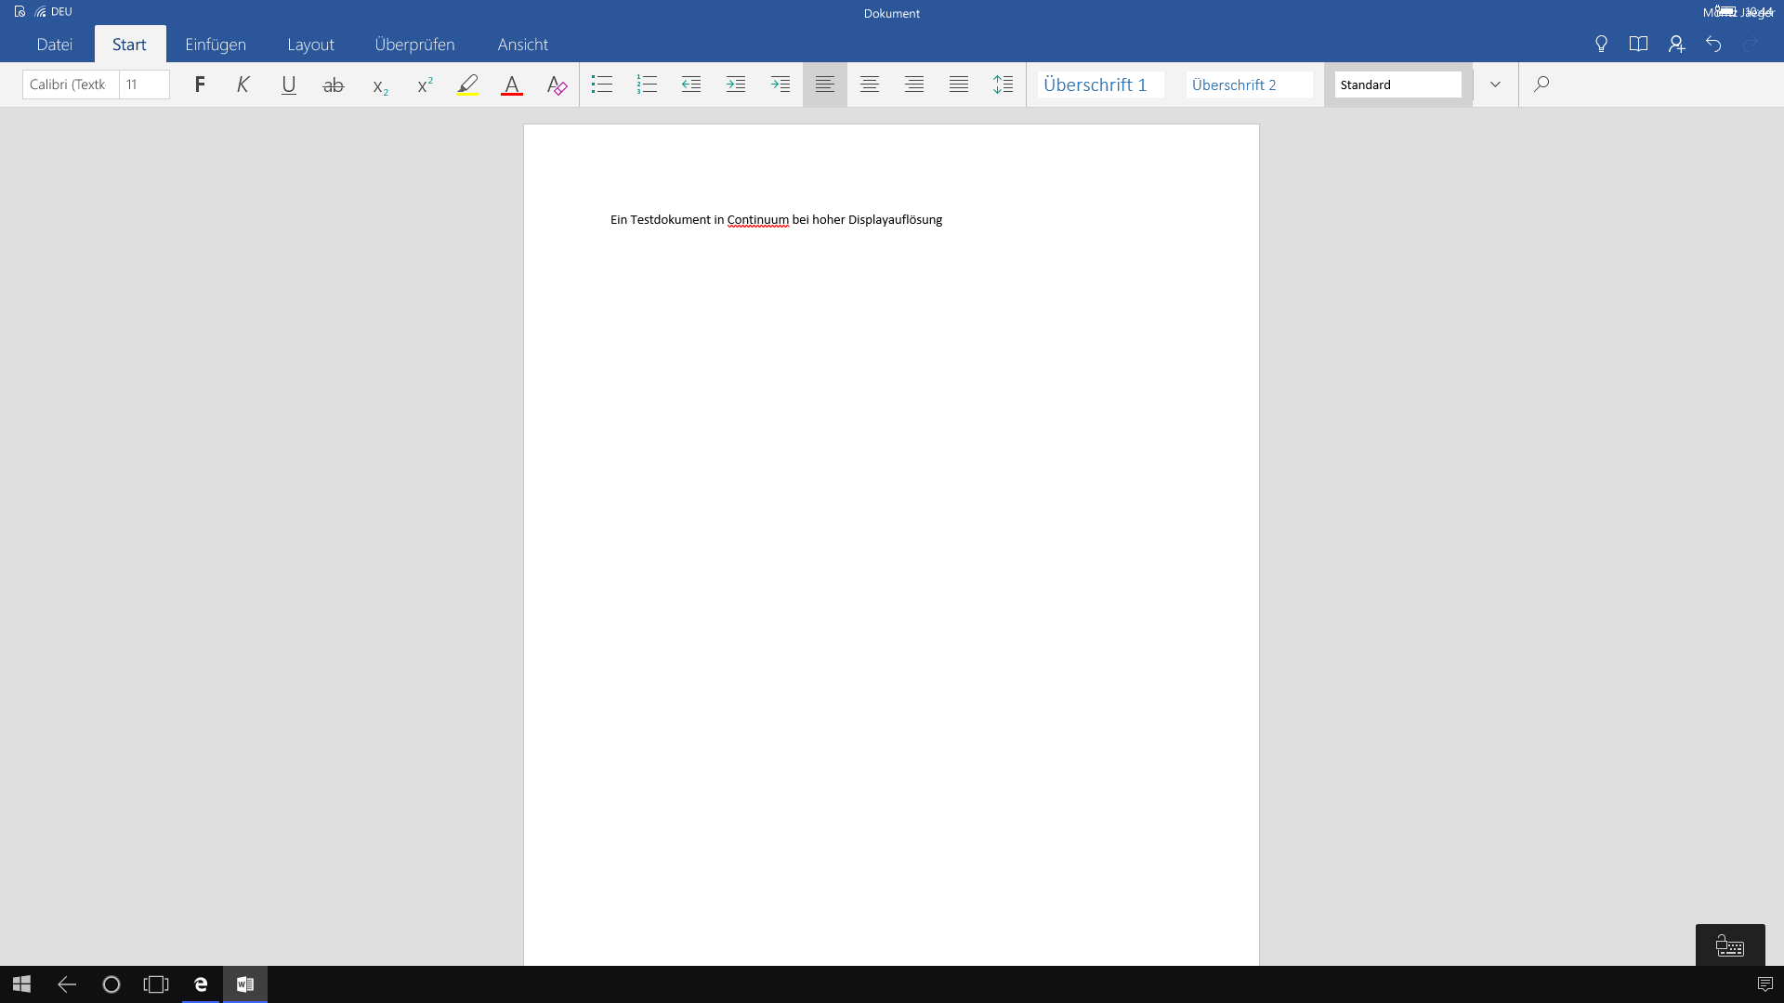Apply strikethrough to text

(x=333, y=85)
